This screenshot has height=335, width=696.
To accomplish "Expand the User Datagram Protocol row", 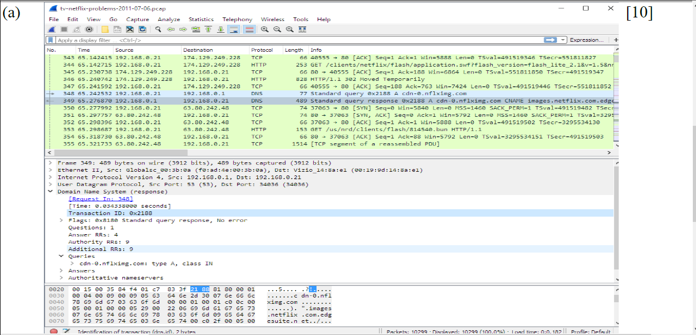I will coord(50,184).
